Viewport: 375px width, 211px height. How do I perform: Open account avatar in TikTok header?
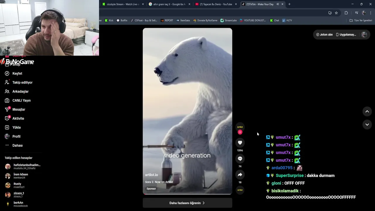click(x=364, y=35)
